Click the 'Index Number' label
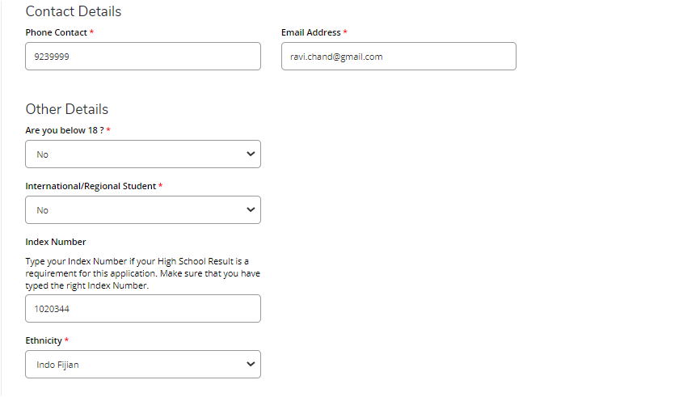Viewport: 700px width, 397px height. point(56,242)
